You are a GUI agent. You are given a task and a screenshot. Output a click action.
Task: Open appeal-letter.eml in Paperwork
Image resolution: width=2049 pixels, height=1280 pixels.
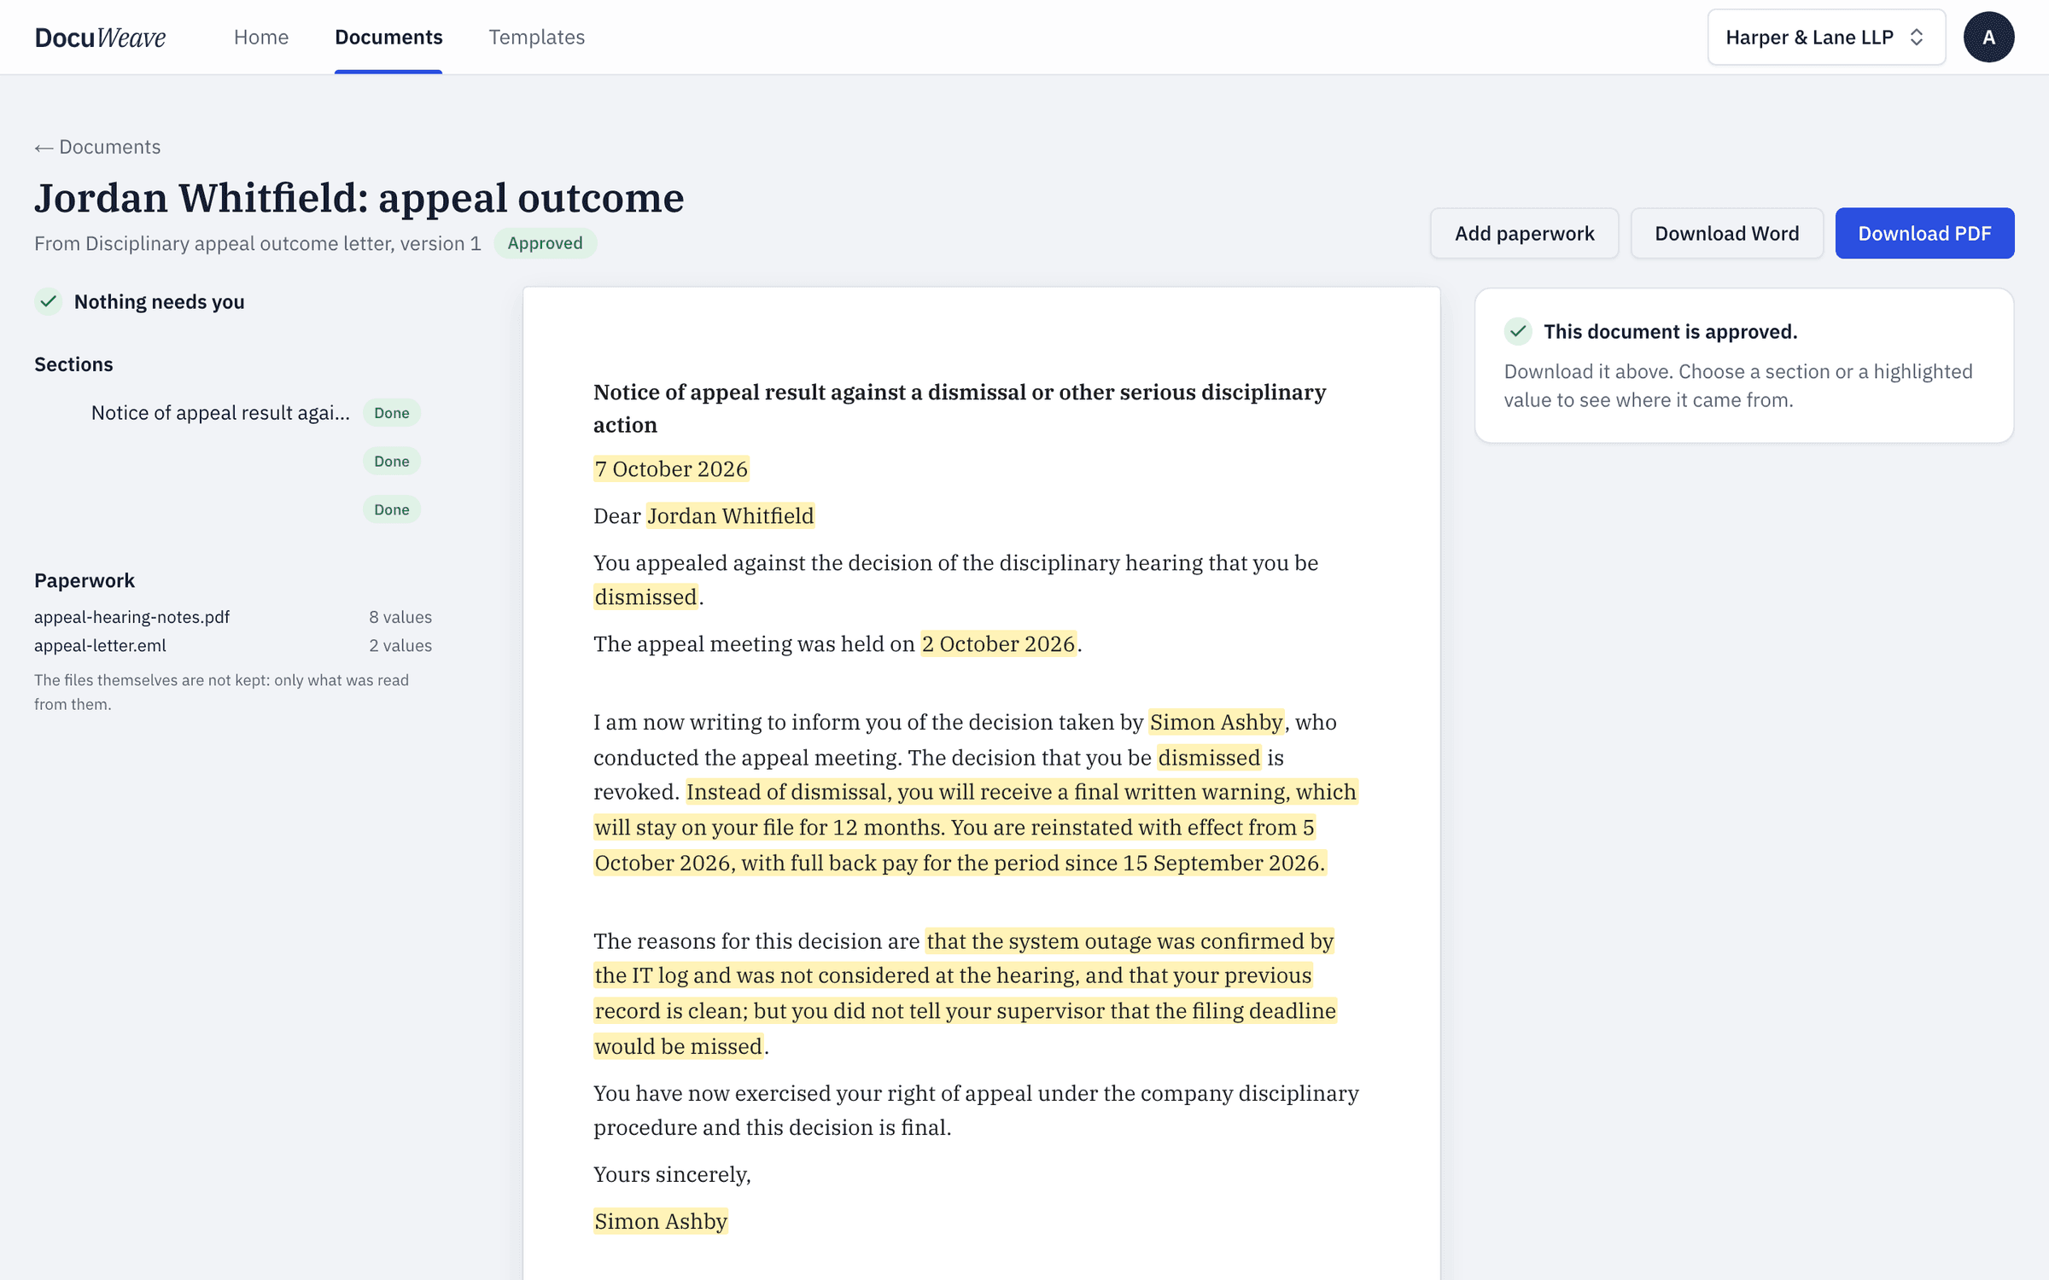[100, 646]
